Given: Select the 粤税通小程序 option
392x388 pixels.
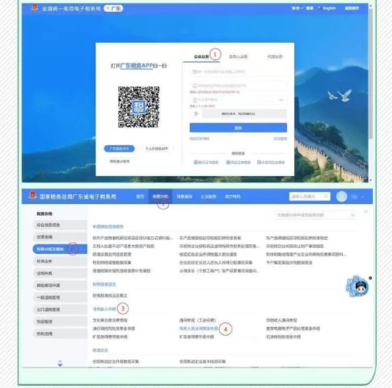Looking at the screenshot, I should pos(119,161).
